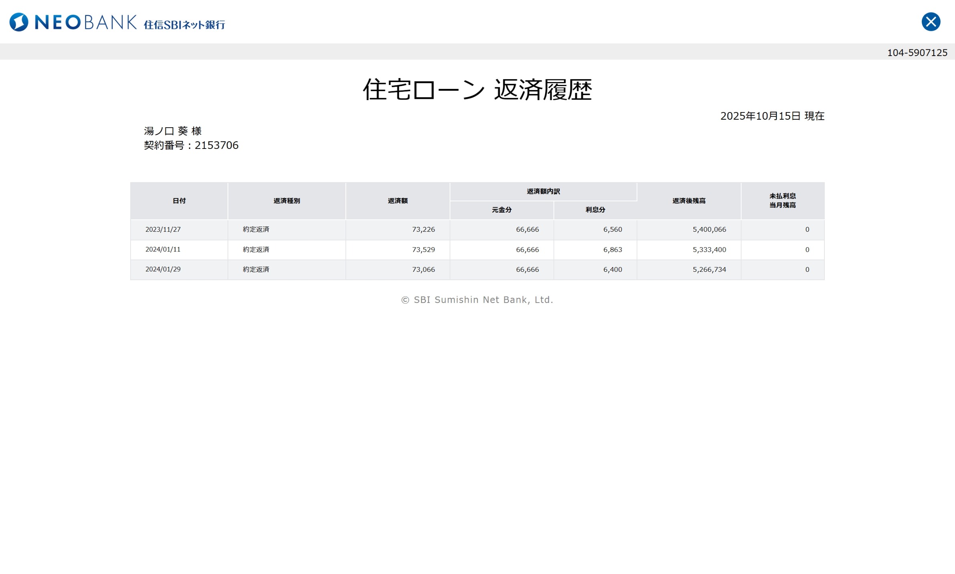Click the 日付 column header
Viewport: 955px width, 574px height.
click(179, 201)
